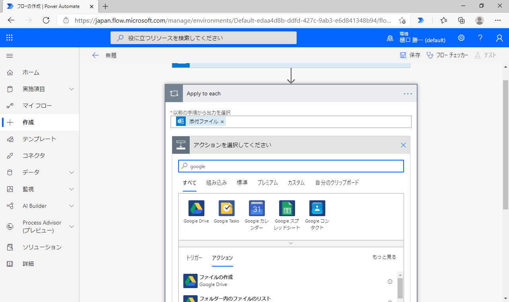This screenshot has height=302, width=509.
Task: Click the 保存 button
Action: (x=410, y=55)
